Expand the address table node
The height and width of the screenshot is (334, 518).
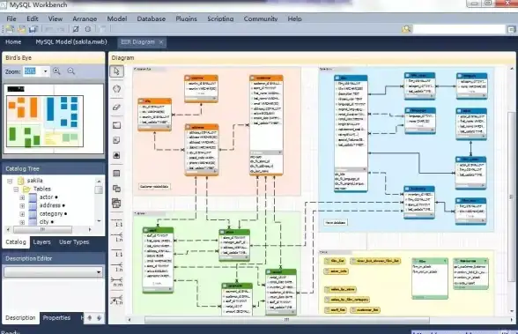[x=22, y=206]
